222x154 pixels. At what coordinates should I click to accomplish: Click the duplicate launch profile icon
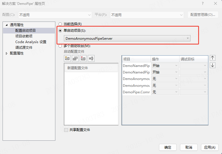[75, 58]
